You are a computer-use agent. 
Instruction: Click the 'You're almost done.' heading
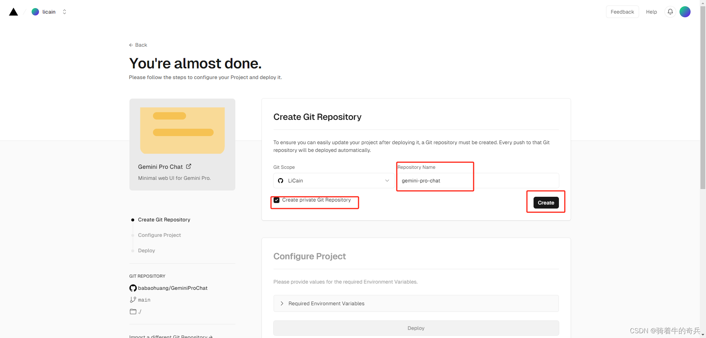195,64
